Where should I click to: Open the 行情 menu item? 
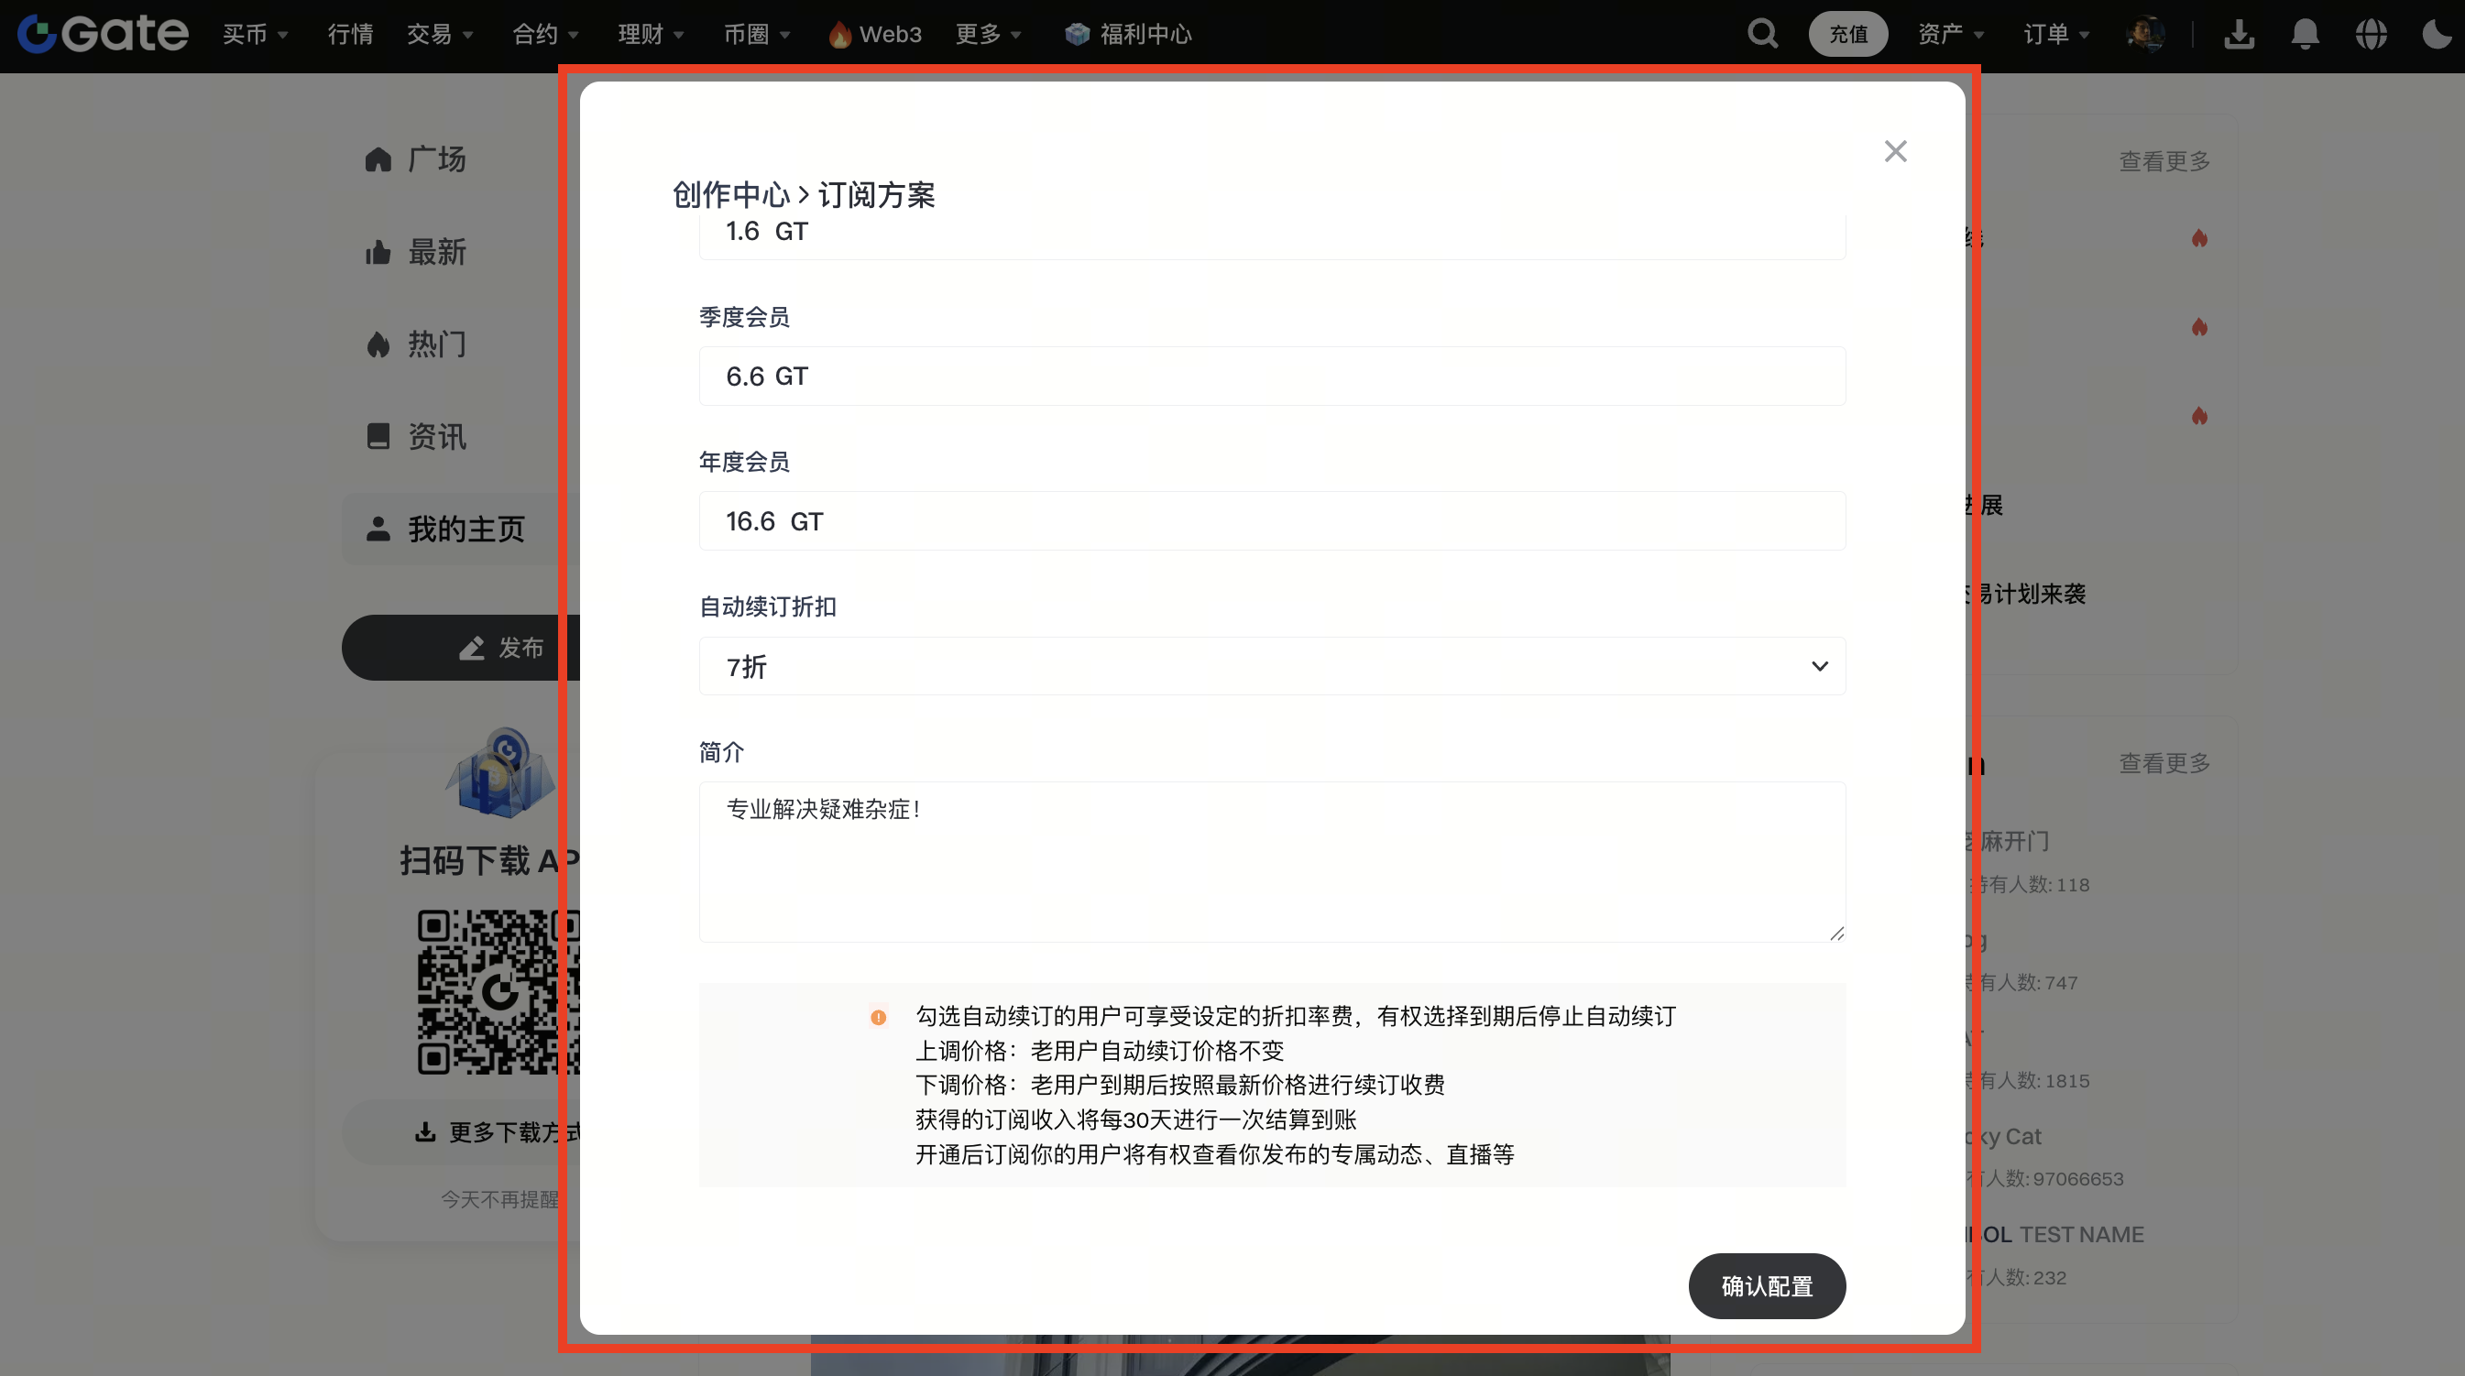pos(350,35)
